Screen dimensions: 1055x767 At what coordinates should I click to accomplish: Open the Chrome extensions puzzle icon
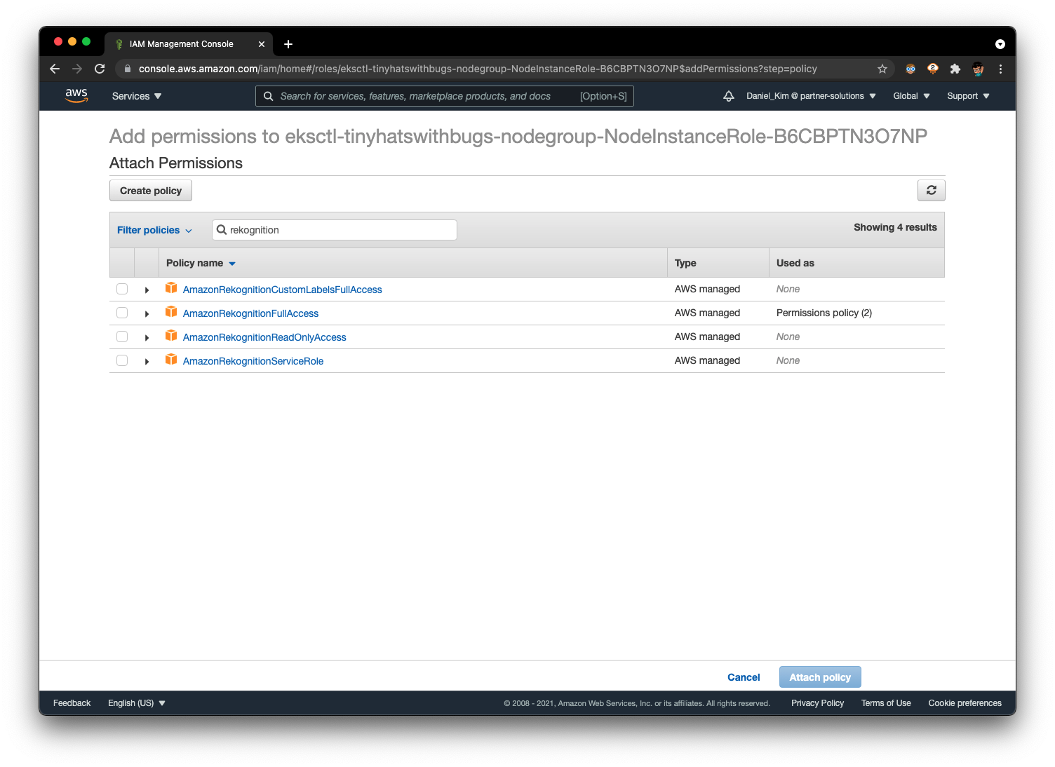click(955, 69)
